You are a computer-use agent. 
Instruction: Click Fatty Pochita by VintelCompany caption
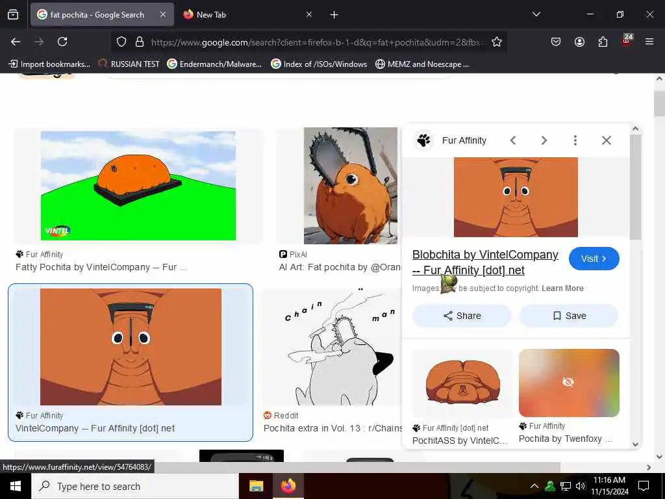101,267
